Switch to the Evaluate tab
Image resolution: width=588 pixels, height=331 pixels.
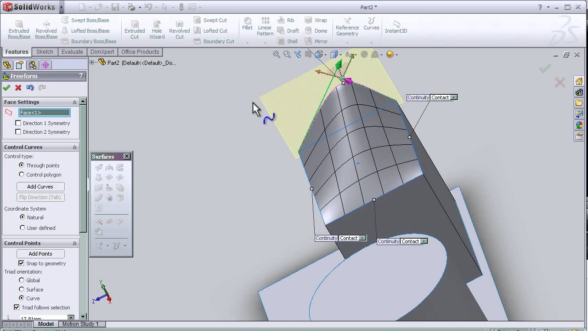pyautogui.click(x=72, y=52)
